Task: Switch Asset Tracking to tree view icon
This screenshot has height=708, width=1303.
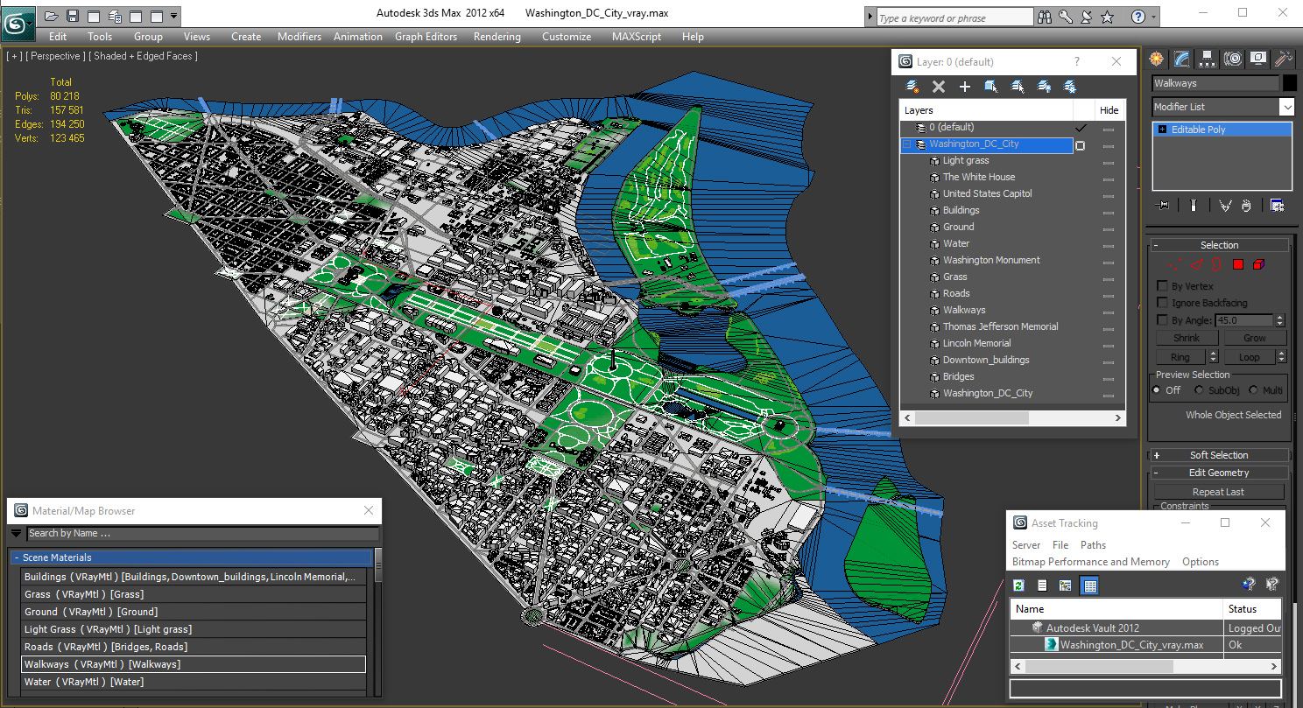Action: pyautogui.click(x=1066, y=585)
